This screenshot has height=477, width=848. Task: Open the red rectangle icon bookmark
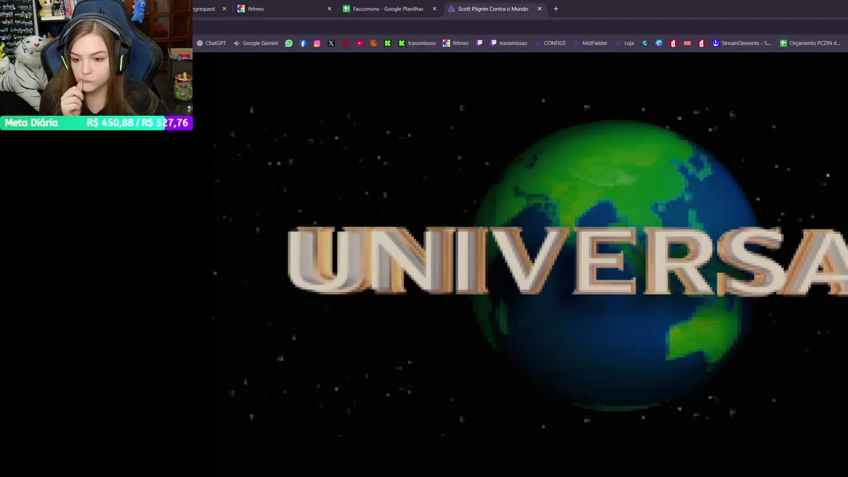click(x=687, y=43)
